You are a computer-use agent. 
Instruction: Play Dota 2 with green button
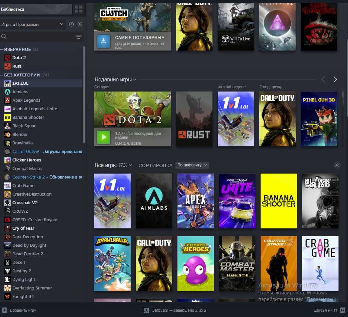coord(103,137)
